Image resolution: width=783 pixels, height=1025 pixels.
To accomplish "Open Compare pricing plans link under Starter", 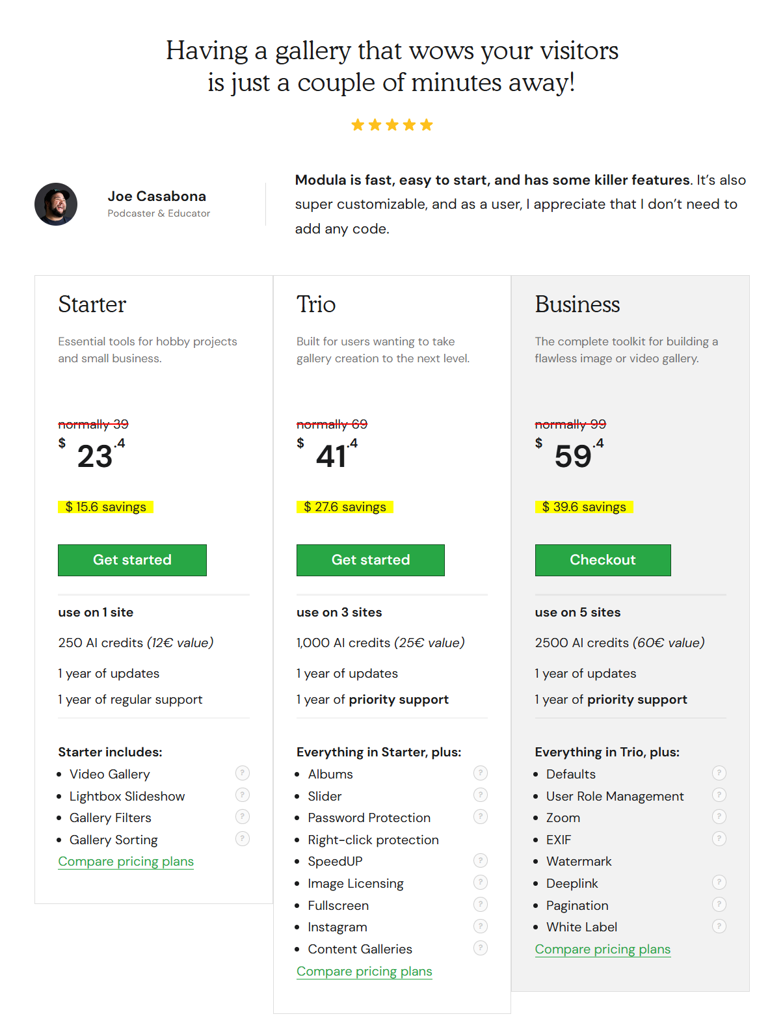I will pyautogui.click(x=126, y=862).
